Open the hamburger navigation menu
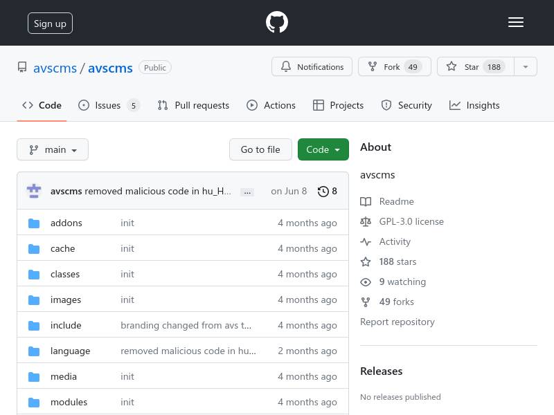 516,23
